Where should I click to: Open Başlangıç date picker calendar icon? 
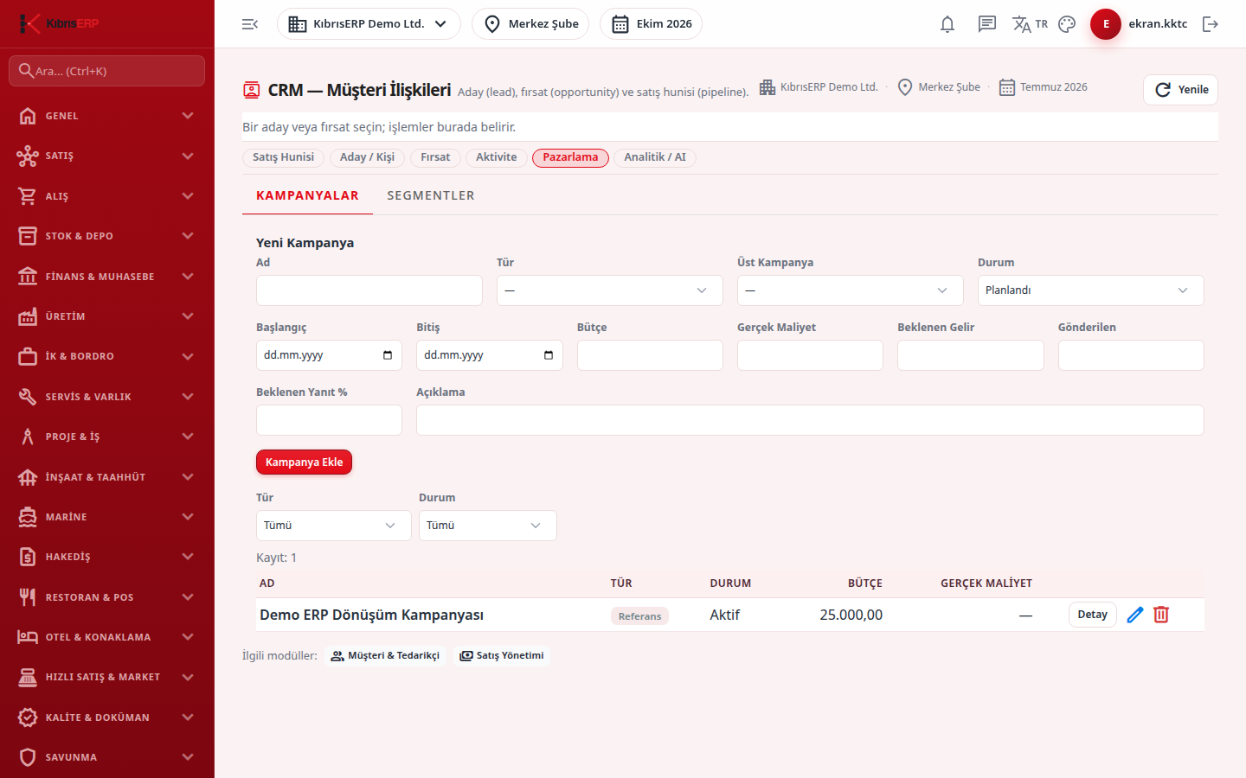(x=388, y=355)
